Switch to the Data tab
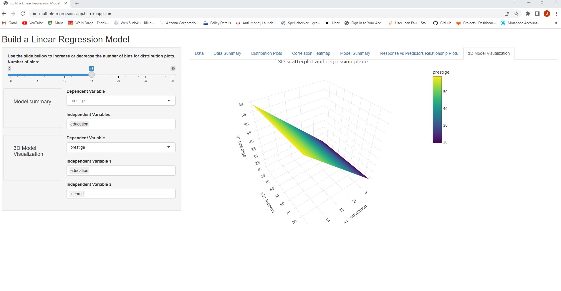This screenshot has height=291, width=561. click(x=199, y=53)
